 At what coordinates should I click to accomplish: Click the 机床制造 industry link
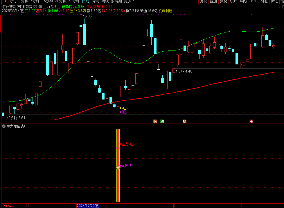click(x=165, y=11)
